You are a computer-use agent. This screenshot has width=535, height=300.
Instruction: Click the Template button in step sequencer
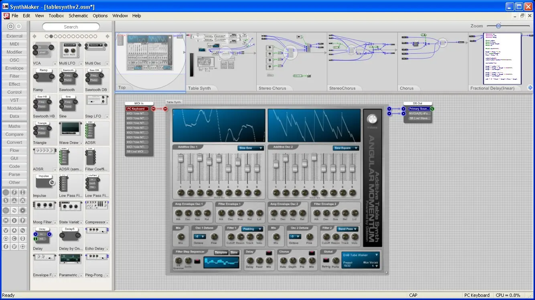[221, 253]
